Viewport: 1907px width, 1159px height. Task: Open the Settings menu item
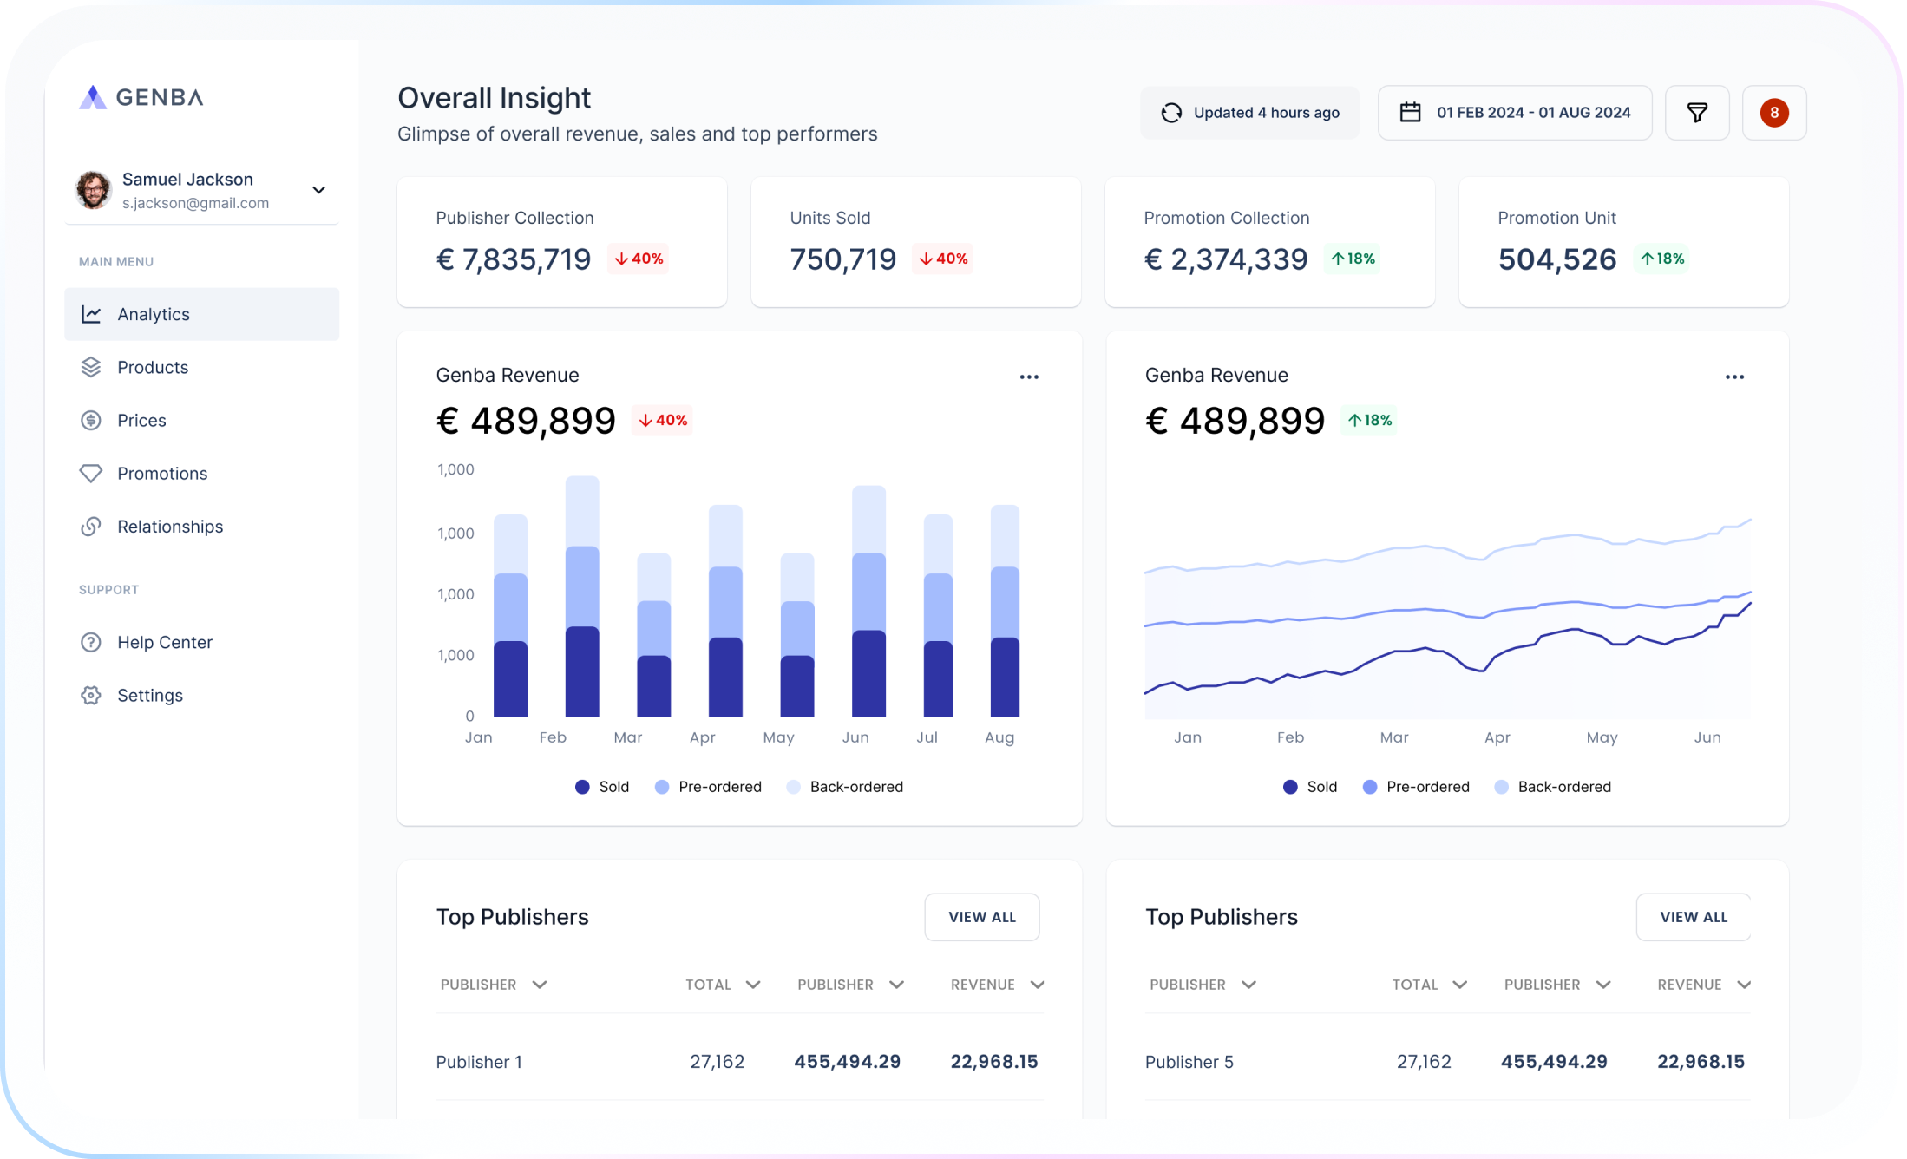[x=201, y=695]
